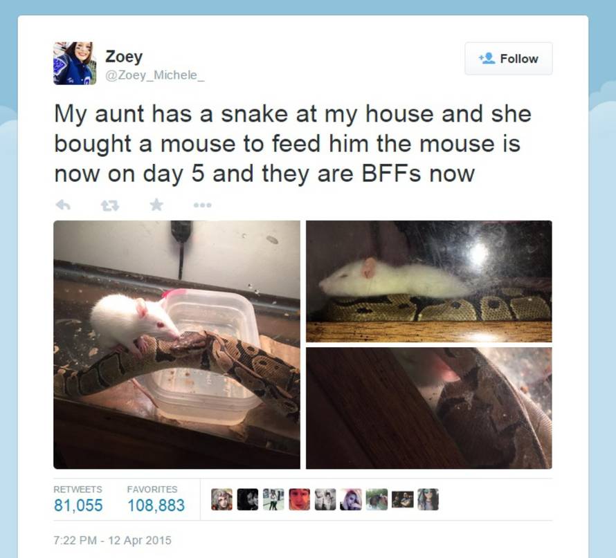This screenshot has height=558, width=616.
Task: Click the red-faced fourth retweeter avatar
Action: [x=300, y=499]
